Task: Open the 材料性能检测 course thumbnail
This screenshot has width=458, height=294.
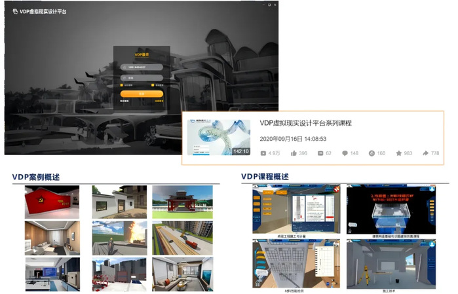Action: point(292,262)
